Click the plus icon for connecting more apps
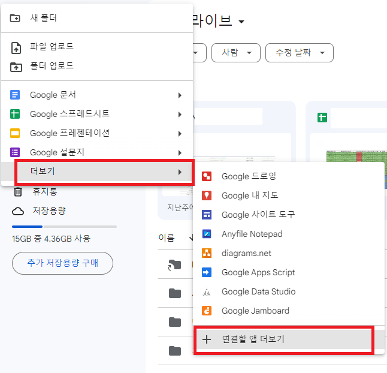Viewport: 387px width, 373px height. point(207,339)
